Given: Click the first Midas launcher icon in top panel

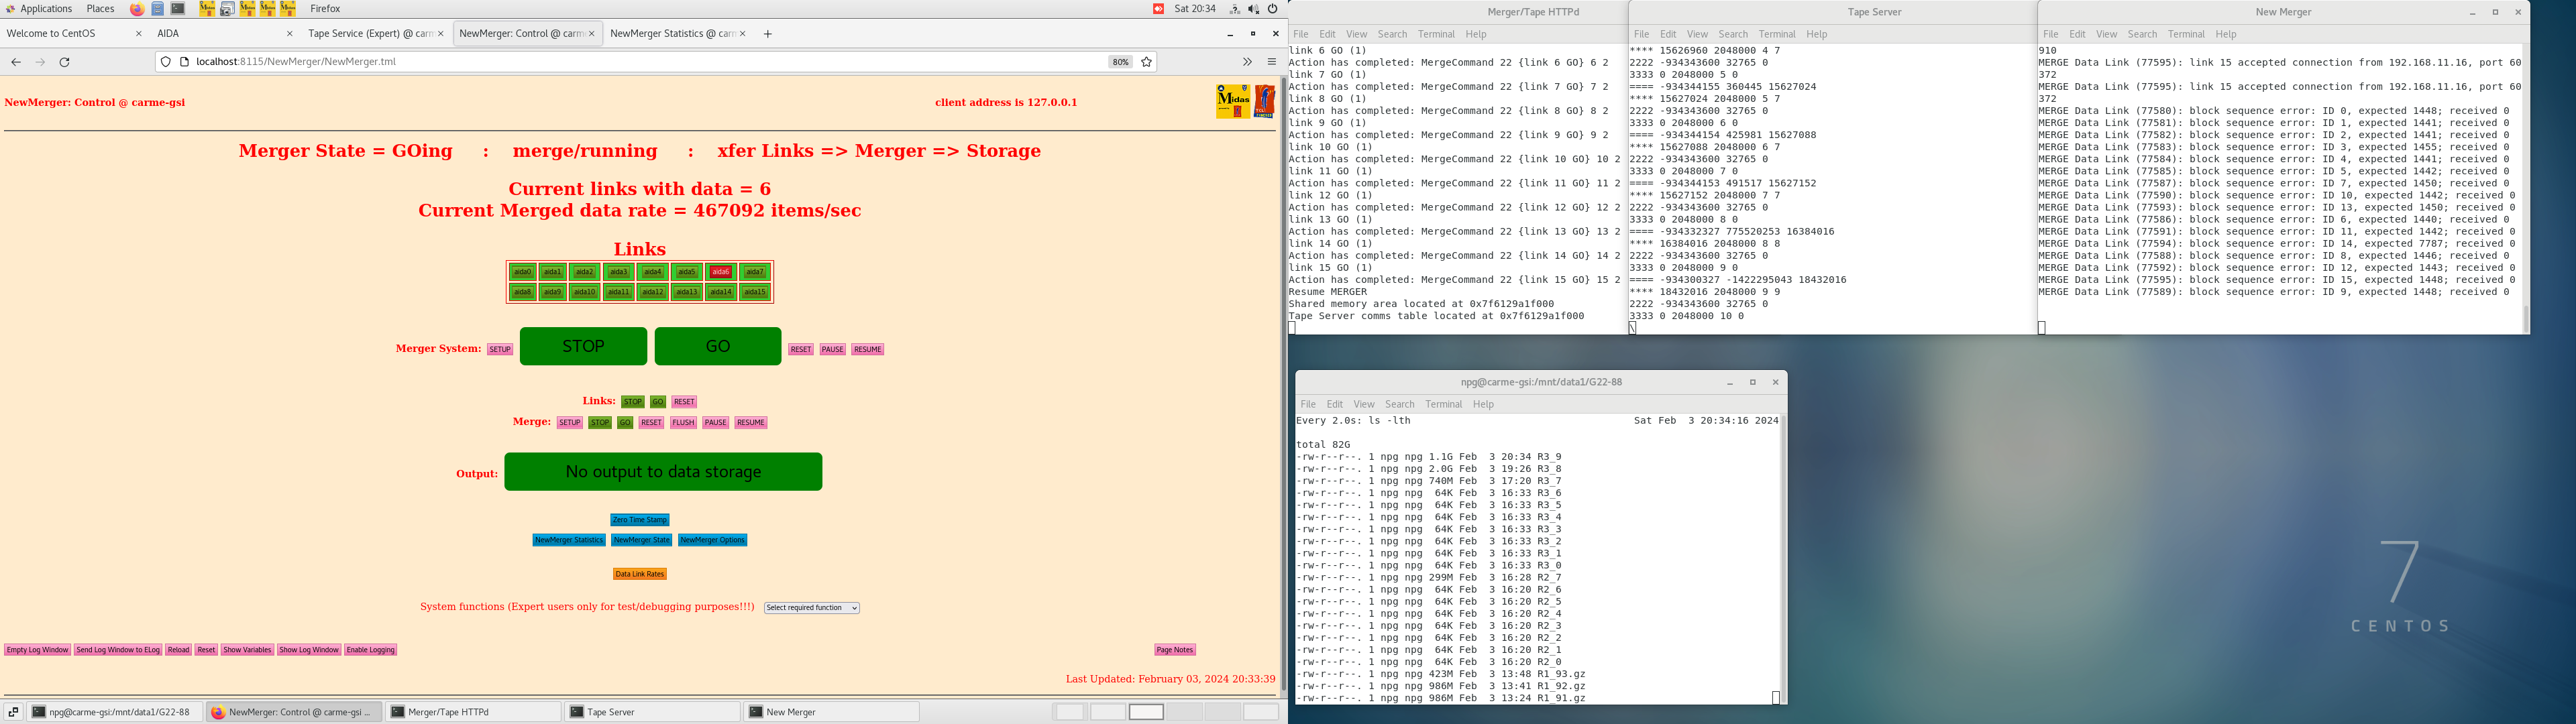Looking at the screenshot, I should click(x=207, y=9).
